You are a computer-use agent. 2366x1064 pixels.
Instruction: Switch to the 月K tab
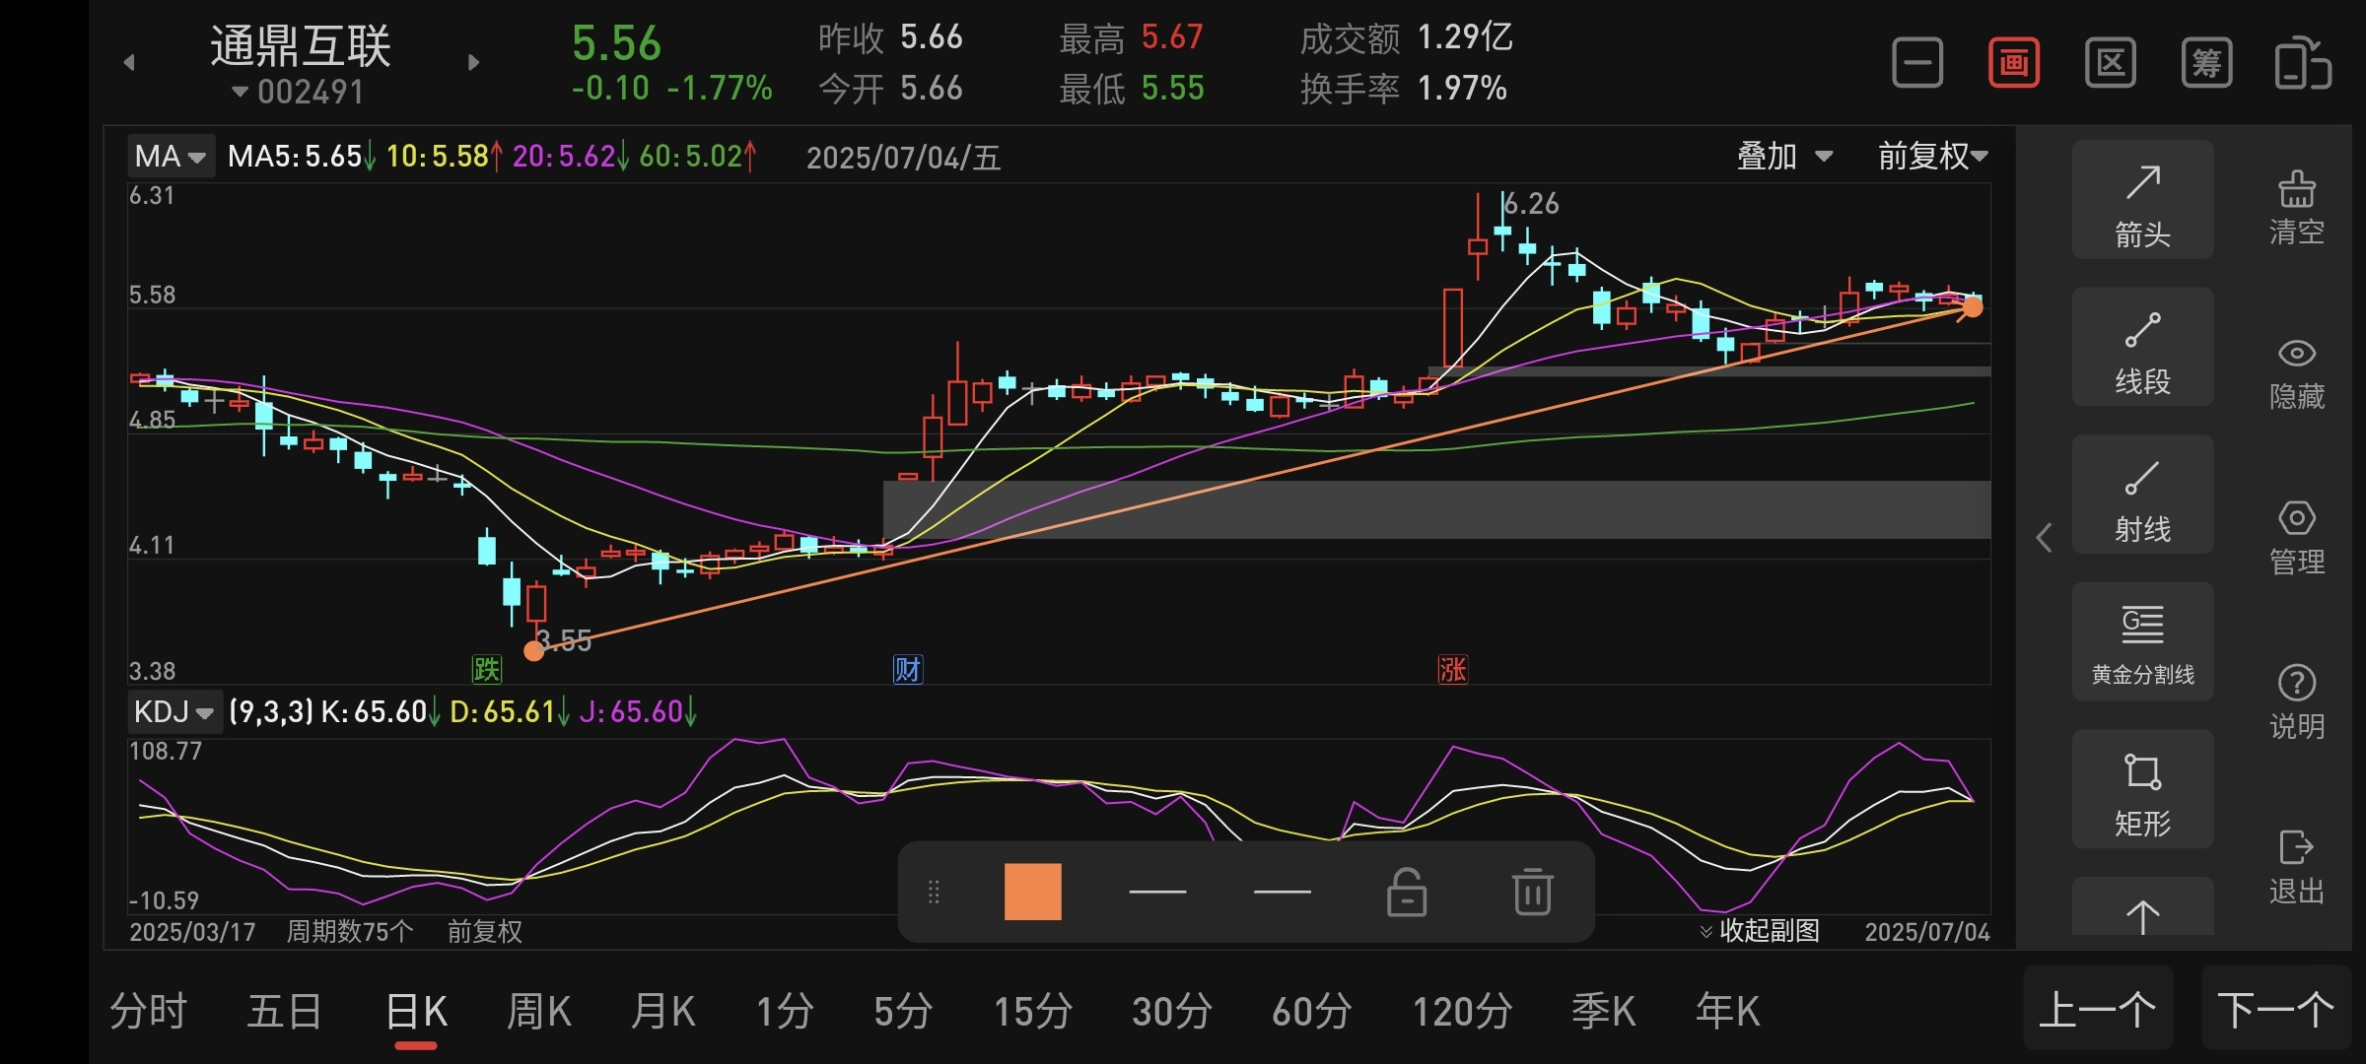662,1011
